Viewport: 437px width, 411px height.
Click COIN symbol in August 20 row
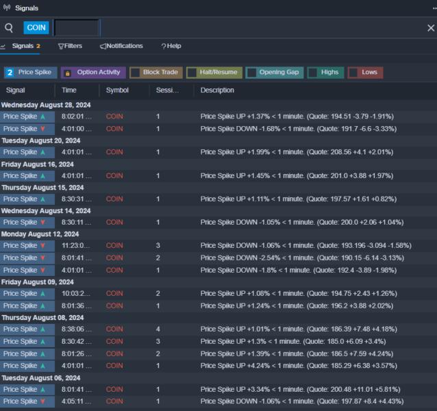(x=114, y=152)
